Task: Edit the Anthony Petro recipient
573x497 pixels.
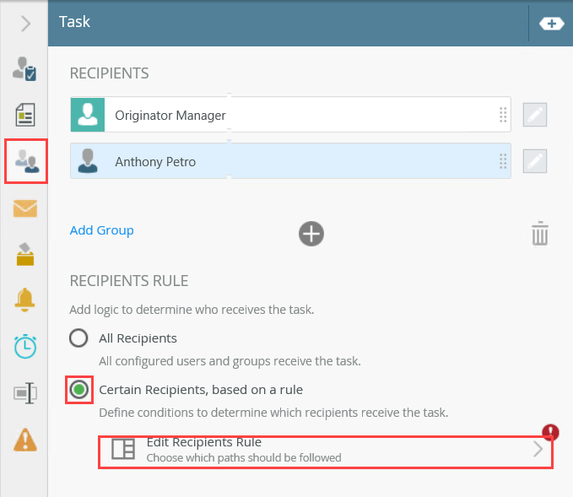Action: [535, 161]
